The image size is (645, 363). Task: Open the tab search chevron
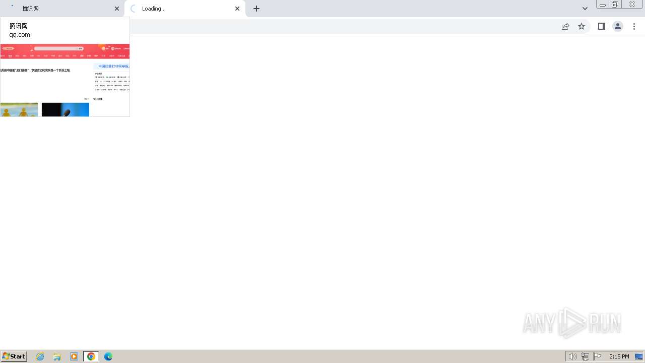[585, 9]
